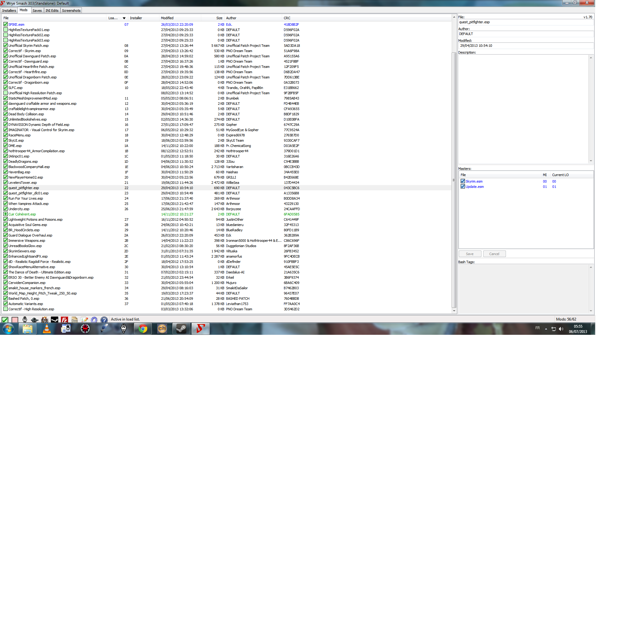Launch Skyrim from the status bar icon

[25, 320]
